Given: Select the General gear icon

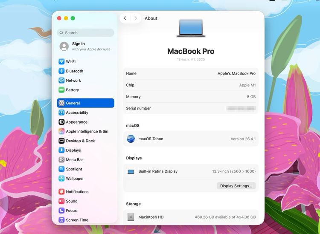Looking at the screenshot, I should point(61,103).
